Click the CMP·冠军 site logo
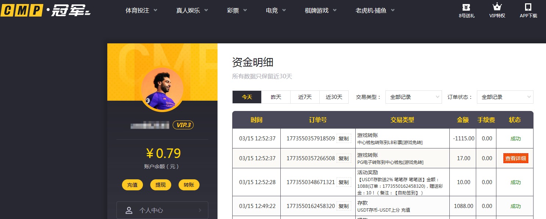The width and height of the screenshot is (546, 219). pos(44,10)
